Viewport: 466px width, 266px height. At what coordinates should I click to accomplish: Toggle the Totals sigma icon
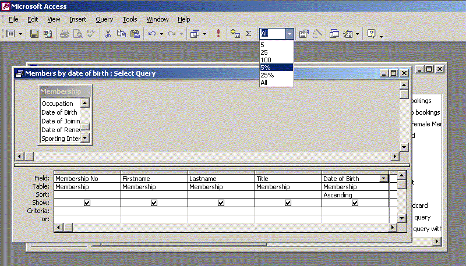[248, 34]
